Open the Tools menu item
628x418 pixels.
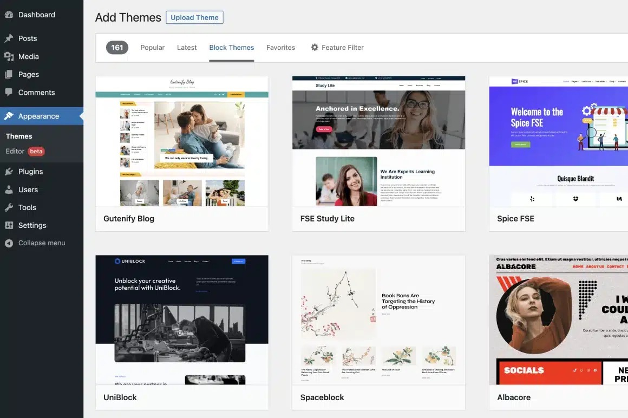tap(42, 207)
